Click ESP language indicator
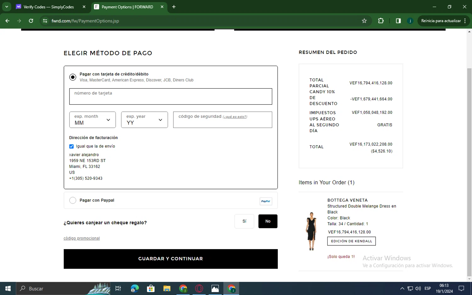The image size is (472, 295). [428, 288]
